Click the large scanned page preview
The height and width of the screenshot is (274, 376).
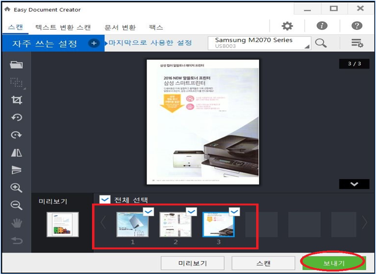coord(203,122)
